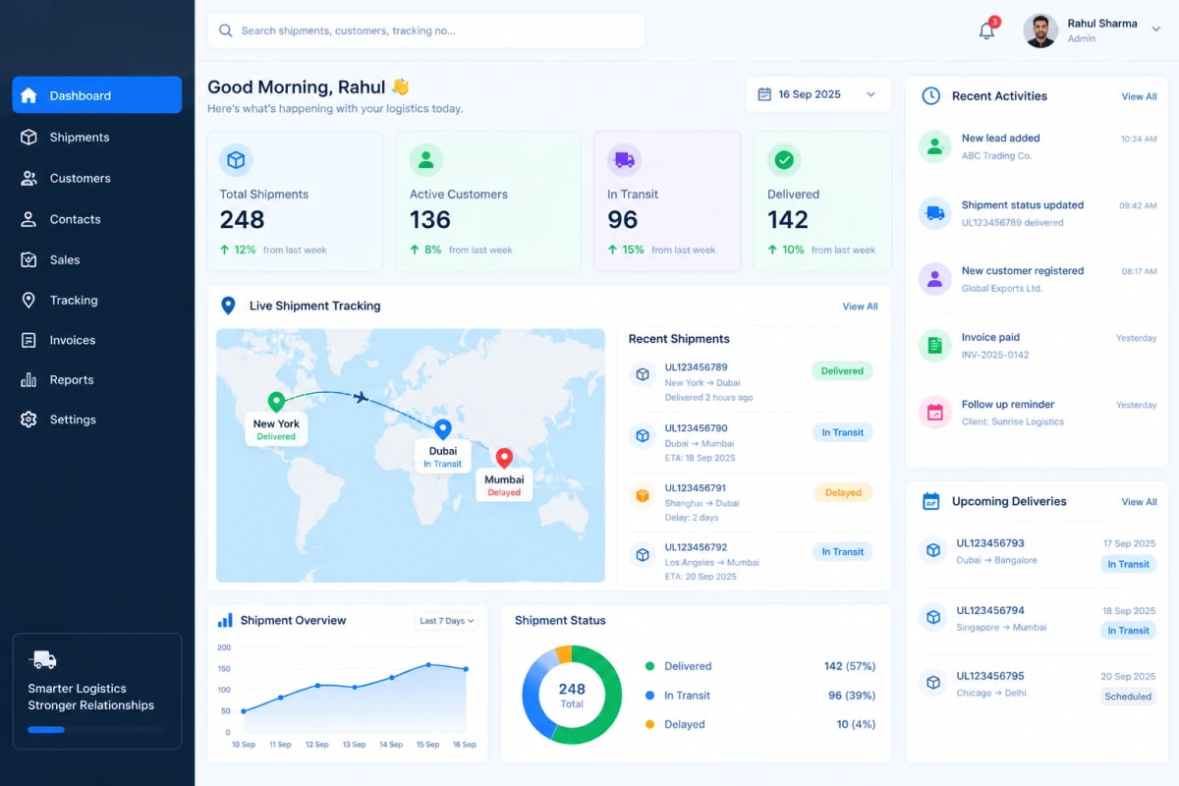This screenshot has height=786, width=1179.
Task: Click the Total Shipments box icon
Action: point(236,159)
